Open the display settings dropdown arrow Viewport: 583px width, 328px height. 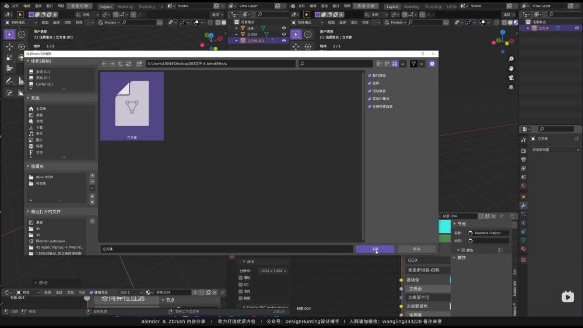click(x=403, y=64)
